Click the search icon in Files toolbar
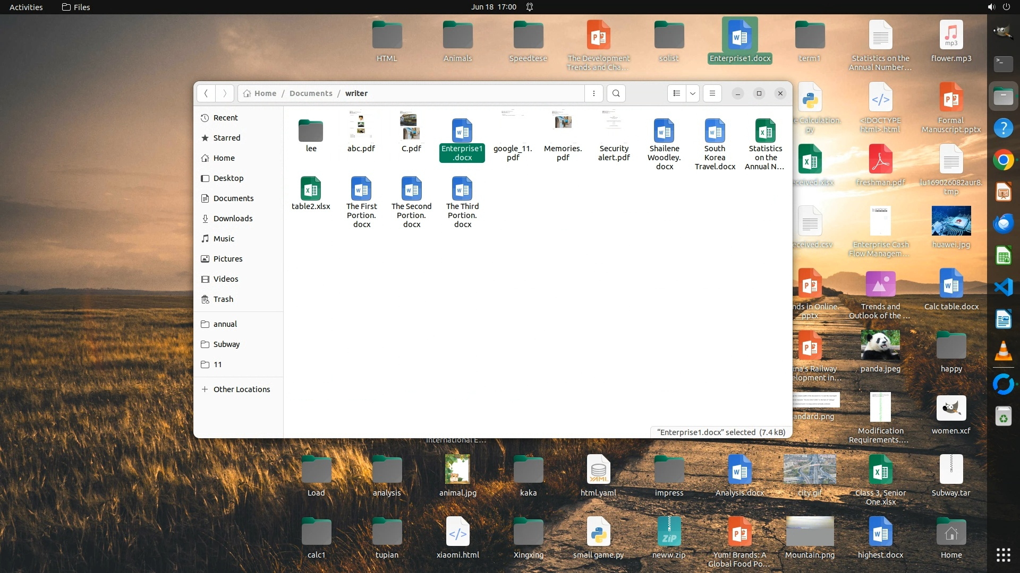Viewport: 1020px width, 573px height. pyautogui.click(x=616, y=93)
